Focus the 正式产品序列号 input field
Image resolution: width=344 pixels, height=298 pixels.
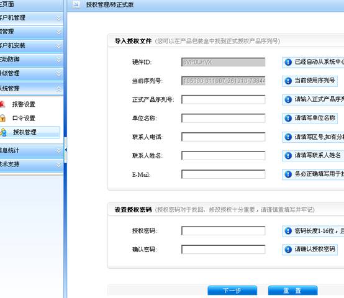[x=224, y=99]
